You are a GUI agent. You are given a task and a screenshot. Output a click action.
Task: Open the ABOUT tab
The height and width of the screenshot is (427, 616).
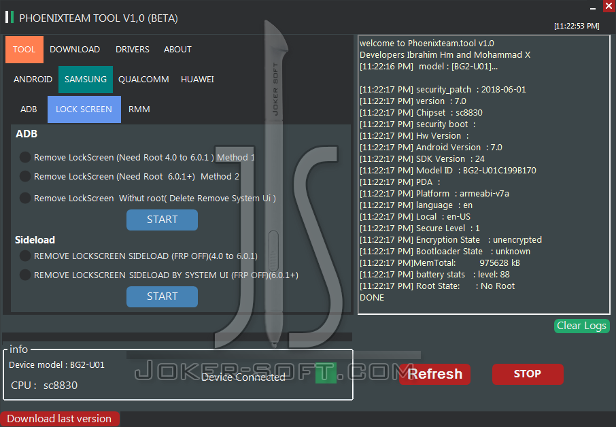177,50
